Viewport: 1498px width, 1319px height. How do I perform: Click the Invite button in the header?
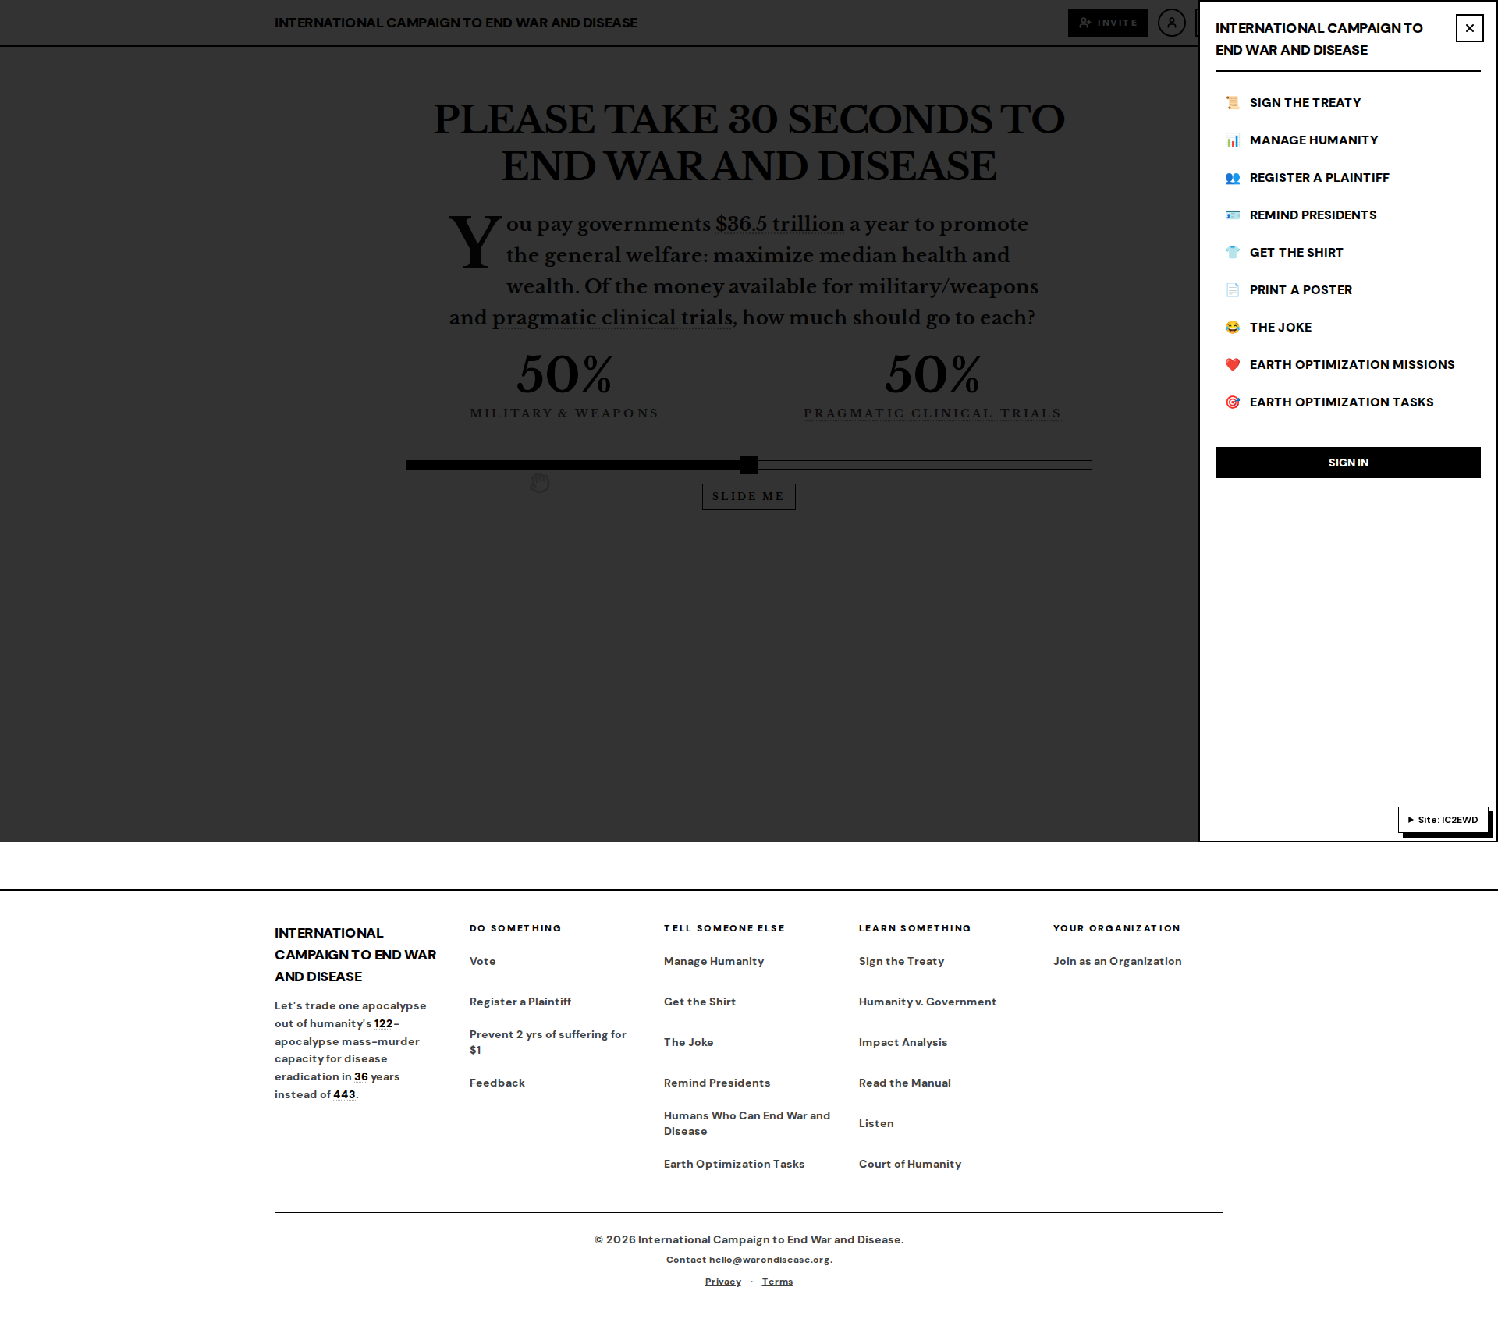(x=1108, y=23)
